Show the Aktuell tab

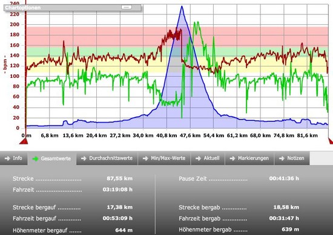(x=208, y=158)
